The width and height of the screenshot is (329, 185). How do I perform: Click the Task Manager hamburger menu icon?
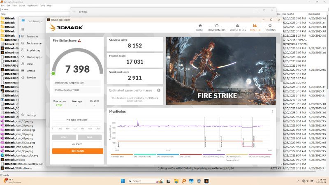click(x=23, y=29)
